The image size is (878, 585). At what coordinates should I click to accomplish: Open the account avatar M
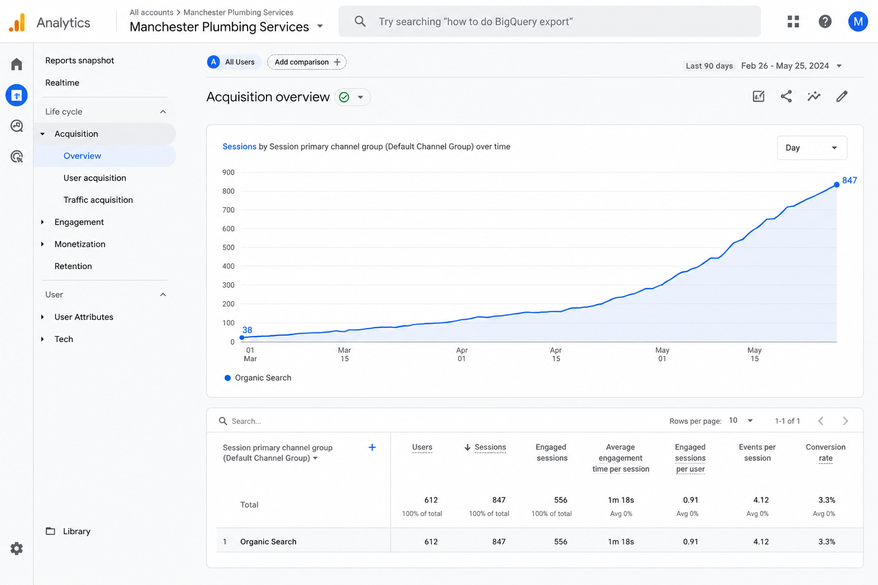(857, 22)
